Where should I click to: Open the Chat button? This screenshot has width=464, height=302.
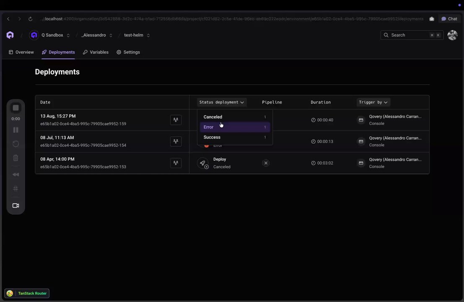coord(449,19)
